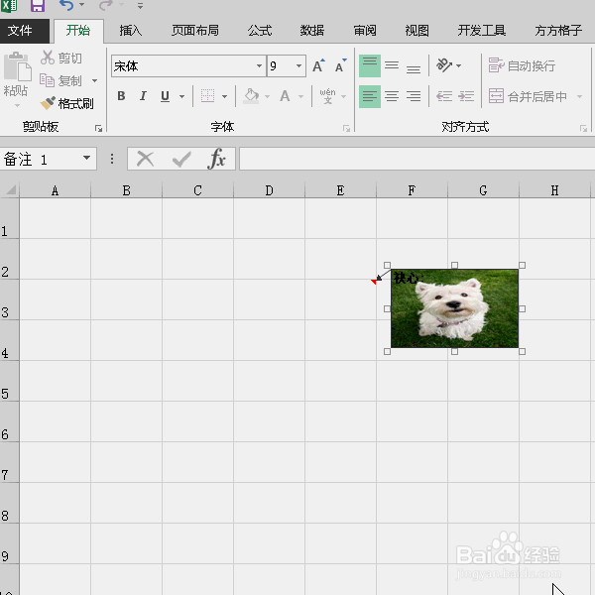This screenshot has height=595, width=595.
Task: Click the decrease indent icon
Action: coord(444,96)
